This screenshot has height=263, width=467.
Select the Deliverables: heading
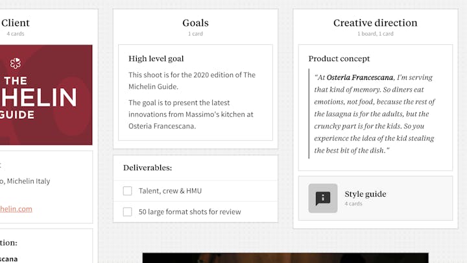(x=147, y=168)
